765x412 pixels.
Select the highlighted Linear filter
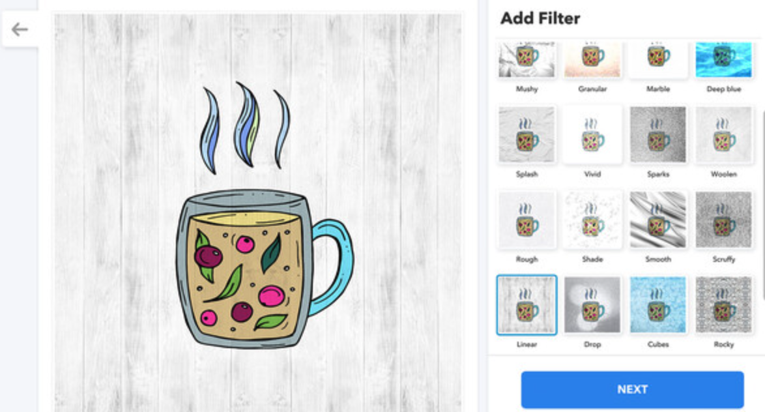tap(527, 305)
